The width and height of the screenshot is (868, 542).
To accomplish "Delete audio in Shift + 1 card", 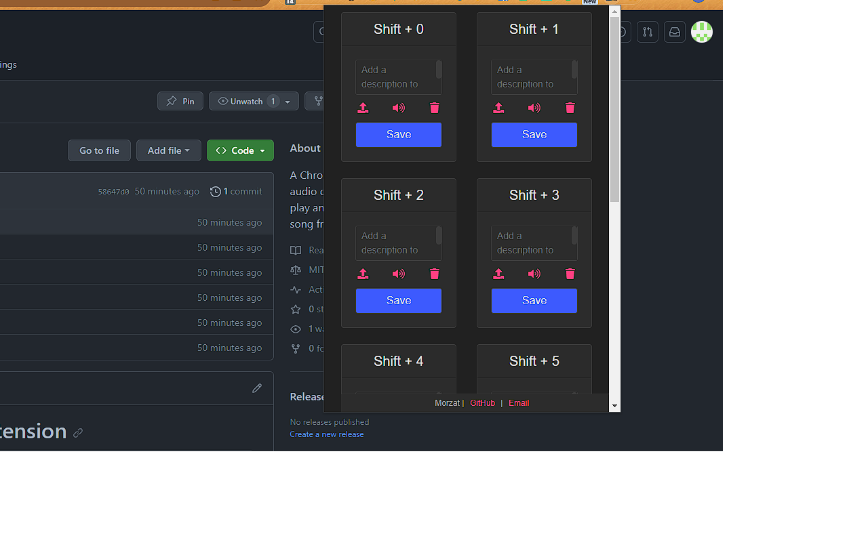I will coord(570,108).
